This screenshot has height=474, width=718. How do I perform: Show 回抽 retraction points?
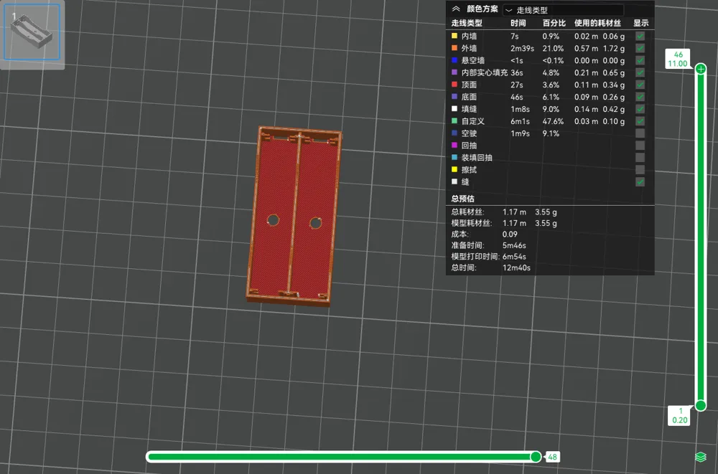[x=640, y=145]
